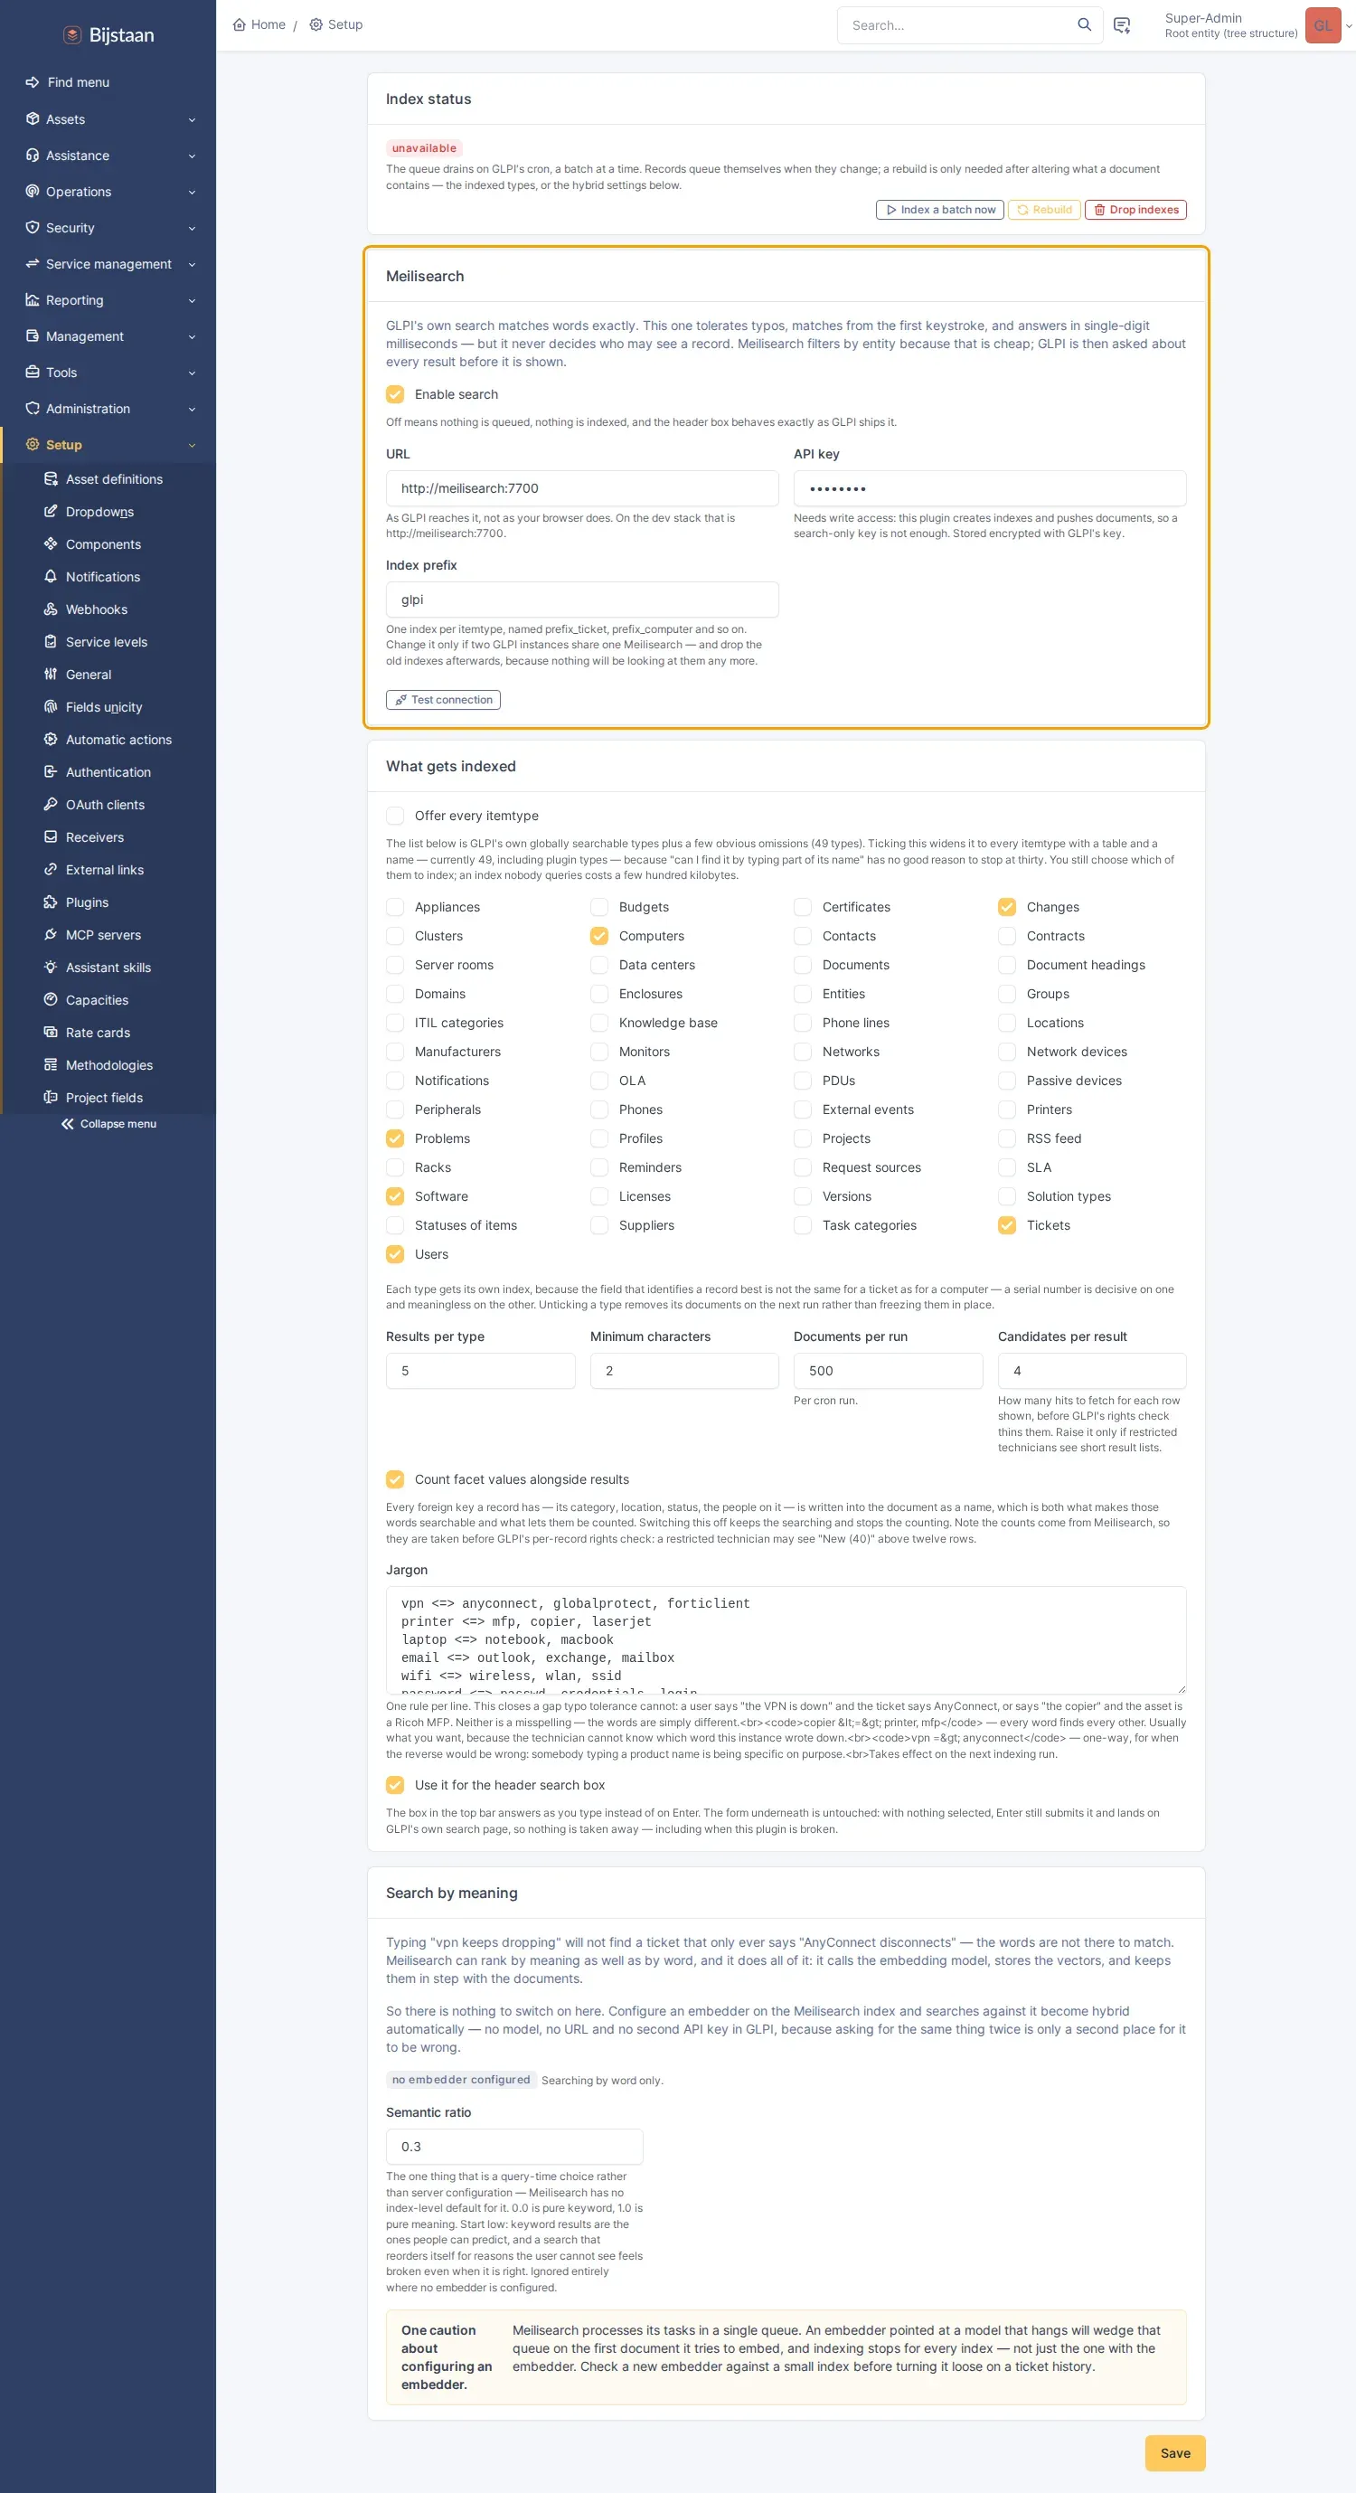This screenshot has height=2493, width=1356.
Task: Check the Knowledge base itemtype checkbox
Action: click(599, 1023)
